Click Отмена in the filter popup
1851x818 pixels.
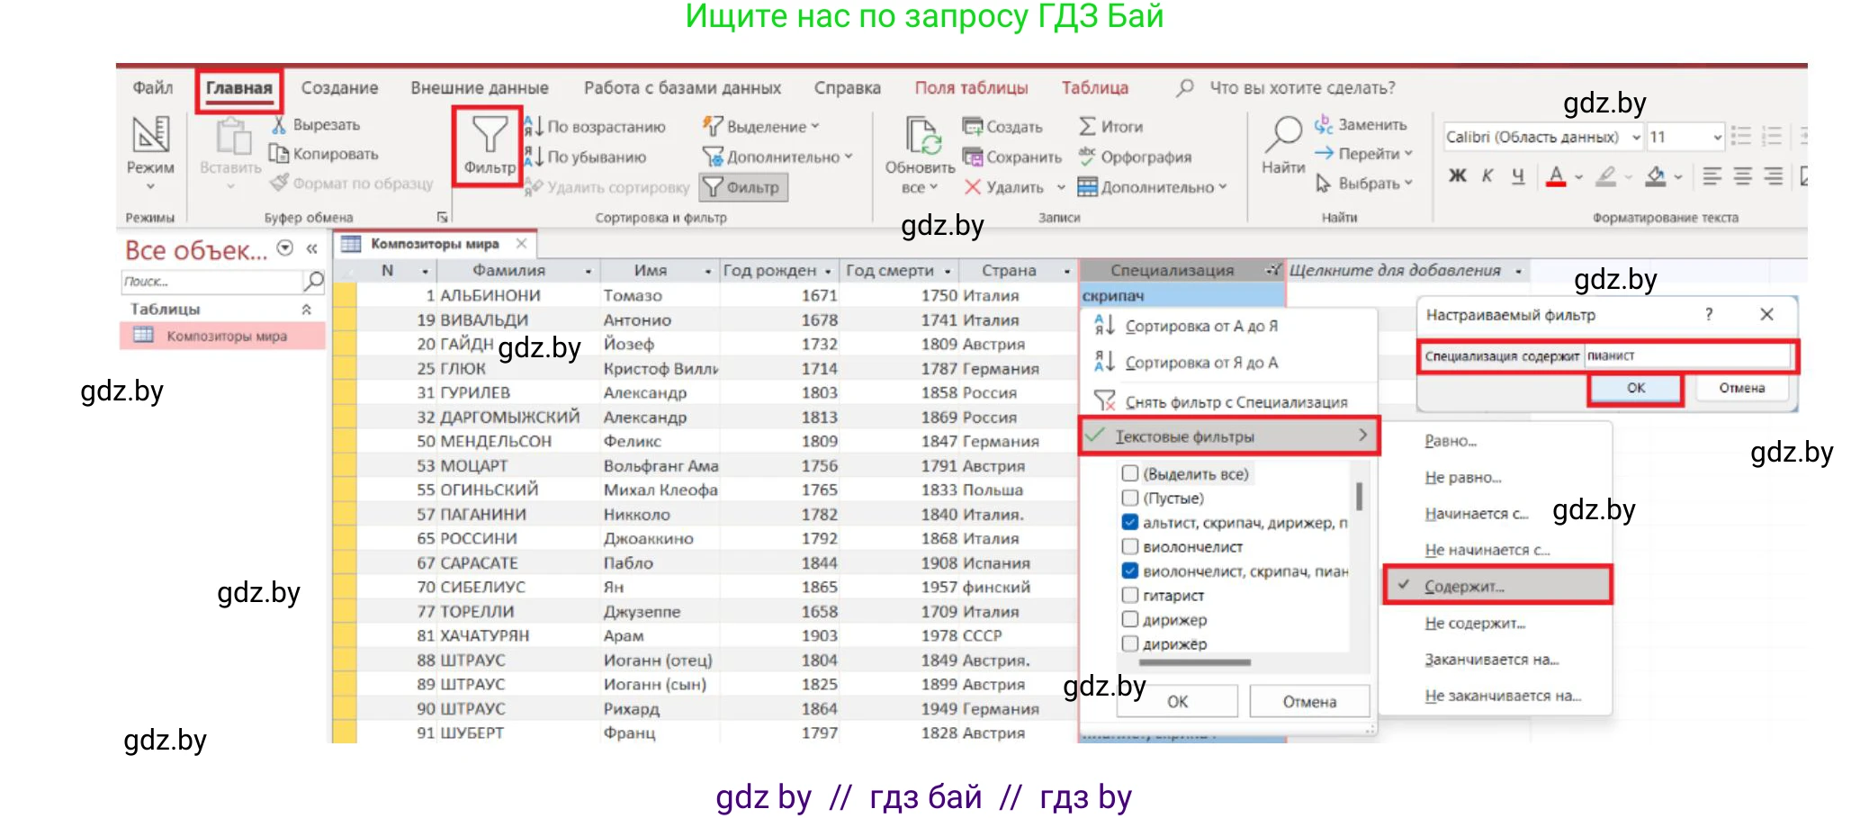[1309, 701]
